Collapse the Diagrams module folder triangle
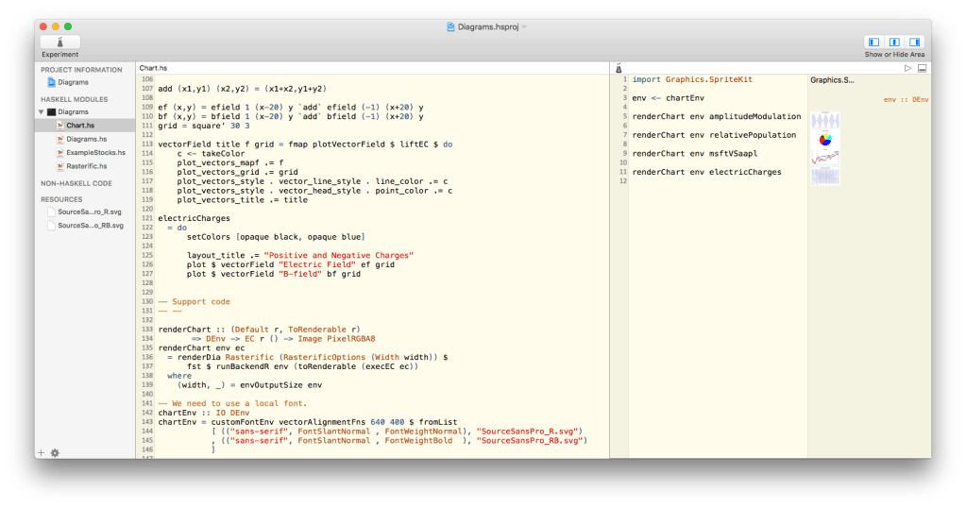966x508 pixels. (41, 111)
